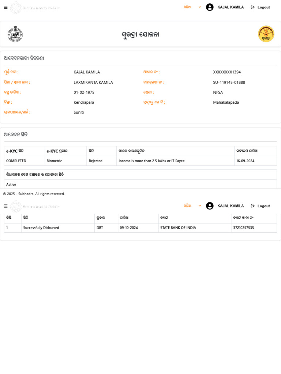Open the hamburger menu in the top header
Screen dimensions: 281x374
[5, 7]
